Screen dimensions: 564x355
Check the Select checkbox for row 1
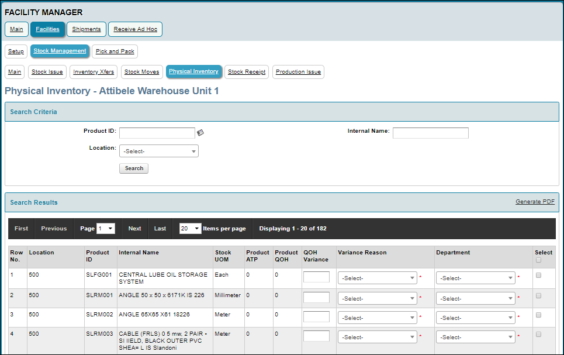[538, 275]
